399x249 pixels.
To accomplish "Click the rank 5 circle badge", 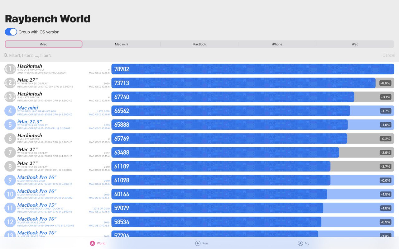I will (x=10, y=125).
